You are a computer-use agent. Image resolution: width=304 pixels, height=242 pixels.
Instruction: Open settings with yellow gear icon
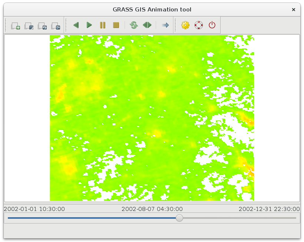tap(185, 25)
